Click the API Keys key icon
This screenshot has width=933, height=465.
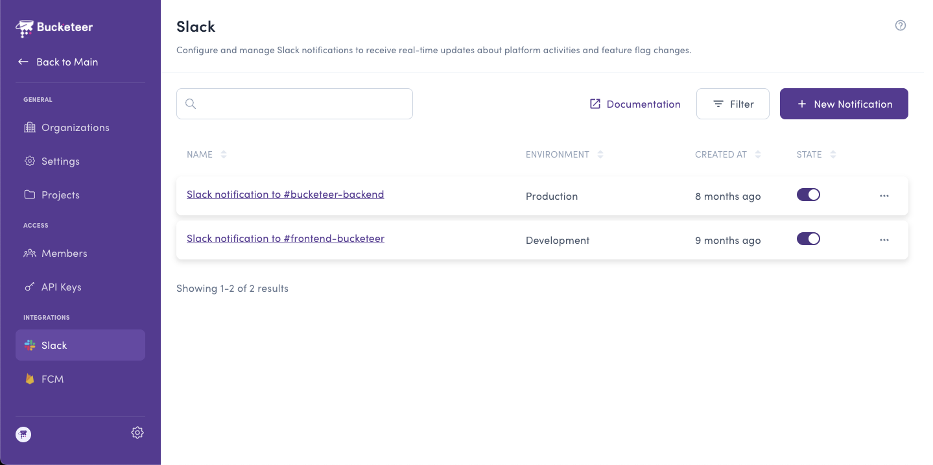point(30,287)
